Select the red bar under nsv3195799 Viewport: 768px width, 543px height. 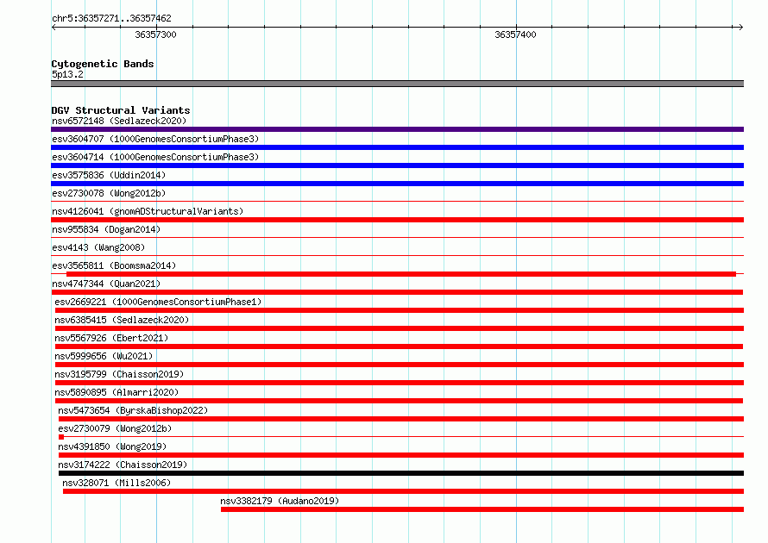click(x=400, y=383)
